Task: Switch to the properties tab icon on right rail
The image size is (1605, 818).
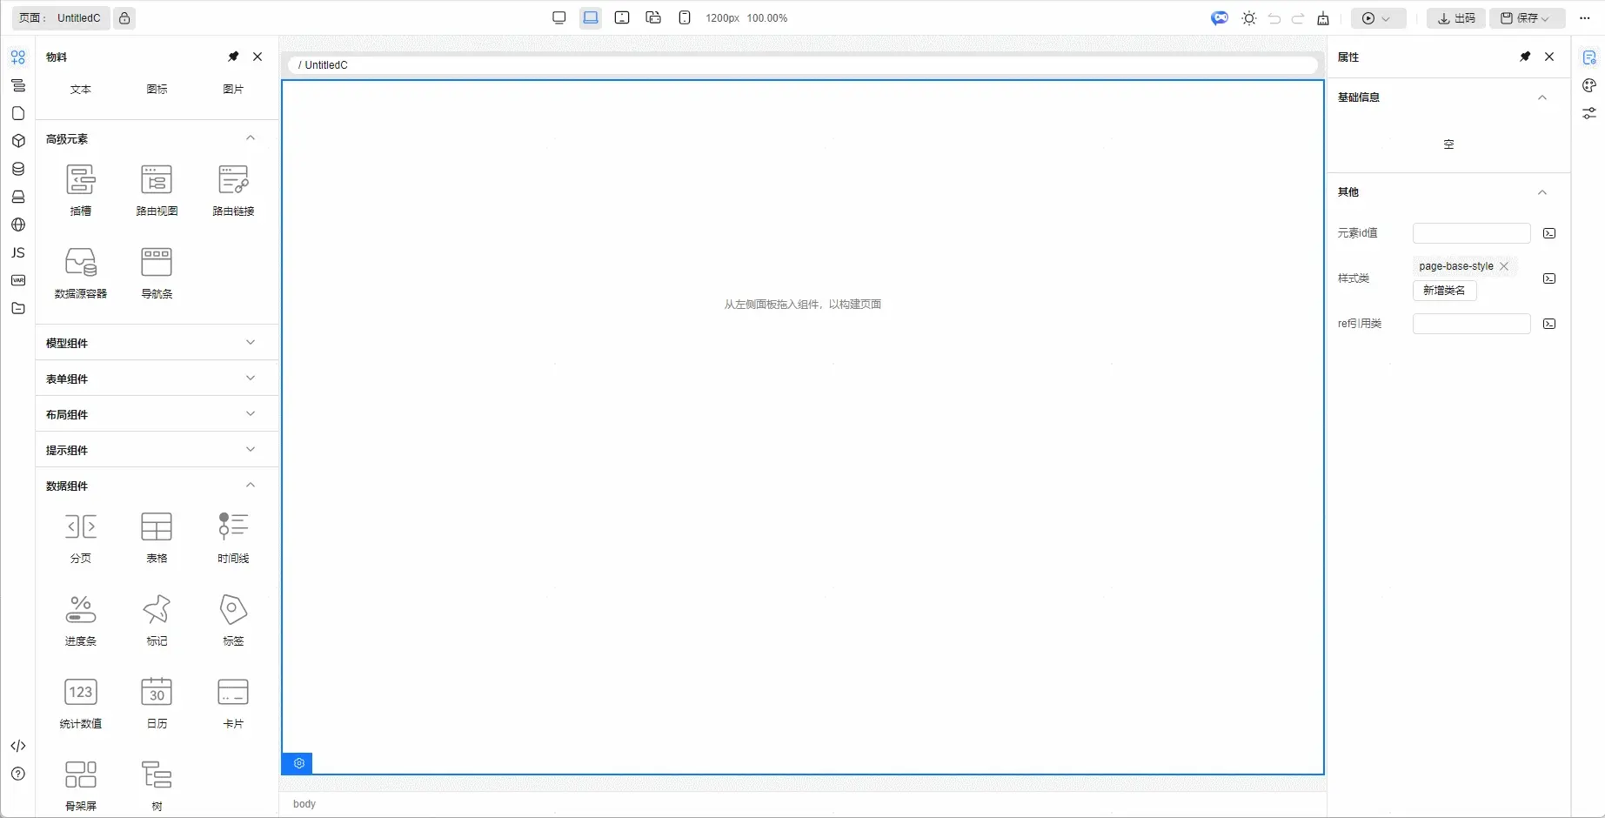Action: [1589, 57]
